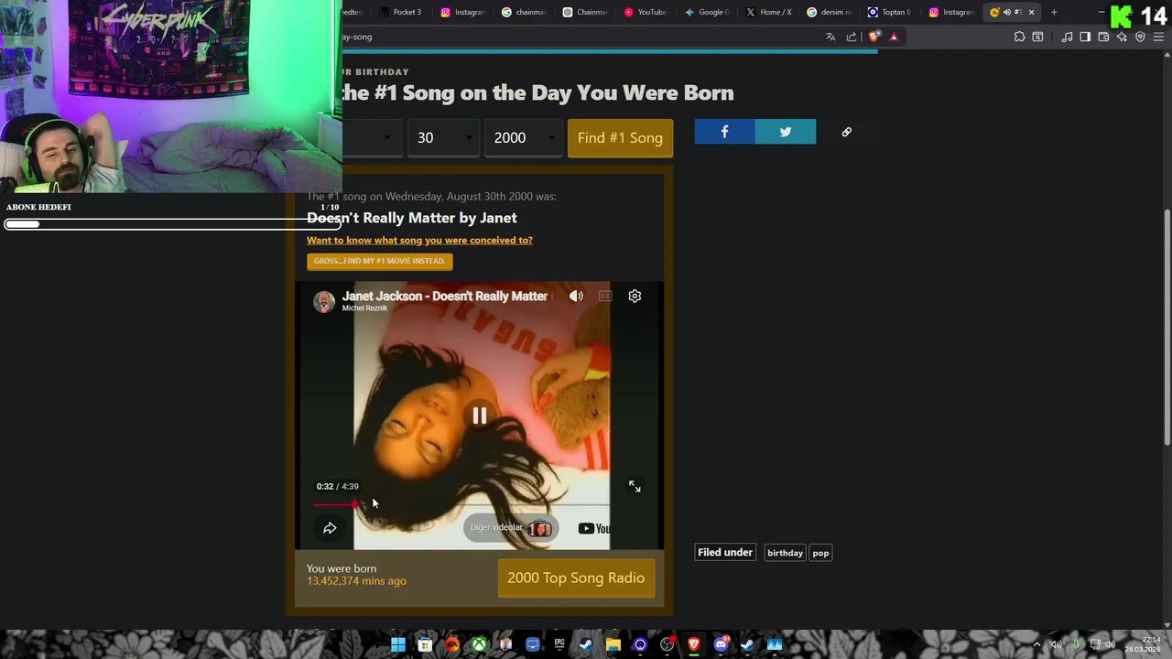Click the address bar share icon
Viewport: 1172px width, 659px height.
pyautogui.click(x=852, y=37)
